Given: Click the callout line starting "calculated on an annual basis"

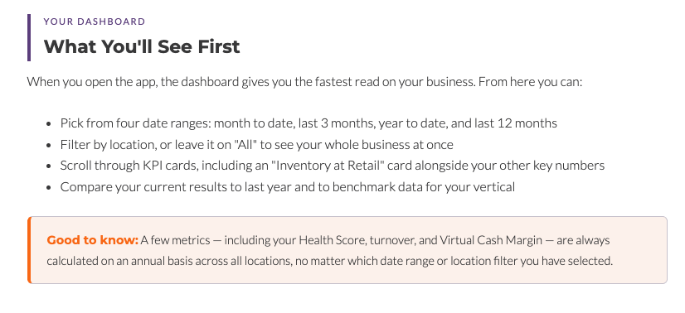Looking at the screenshot, I should coord(330,261).
